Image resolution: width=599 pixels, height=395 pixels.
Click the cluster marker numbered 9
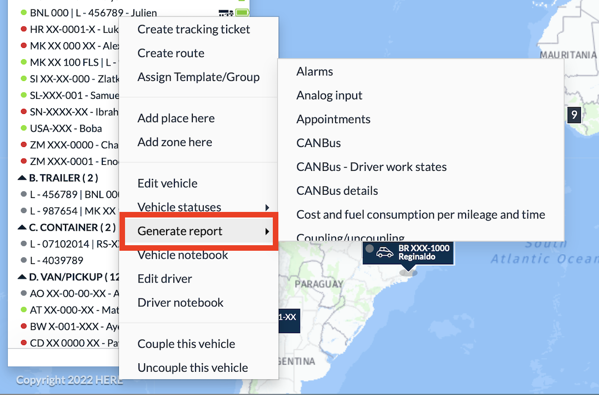pos(574,115)
